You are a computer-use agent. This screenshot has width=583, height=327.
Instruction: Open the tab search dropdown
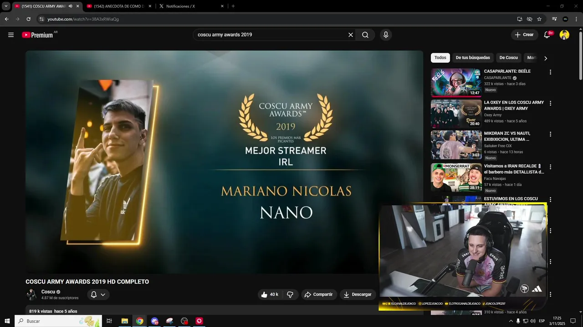click(6, 6)
